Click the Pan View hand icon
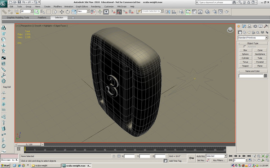Image resolution: width=270 pixels, height=168 pixels. coord(259,160)
